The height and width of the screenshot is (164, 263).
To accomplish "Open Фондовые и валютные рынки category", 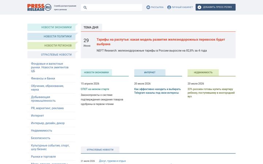I will [x=50, y=67].
